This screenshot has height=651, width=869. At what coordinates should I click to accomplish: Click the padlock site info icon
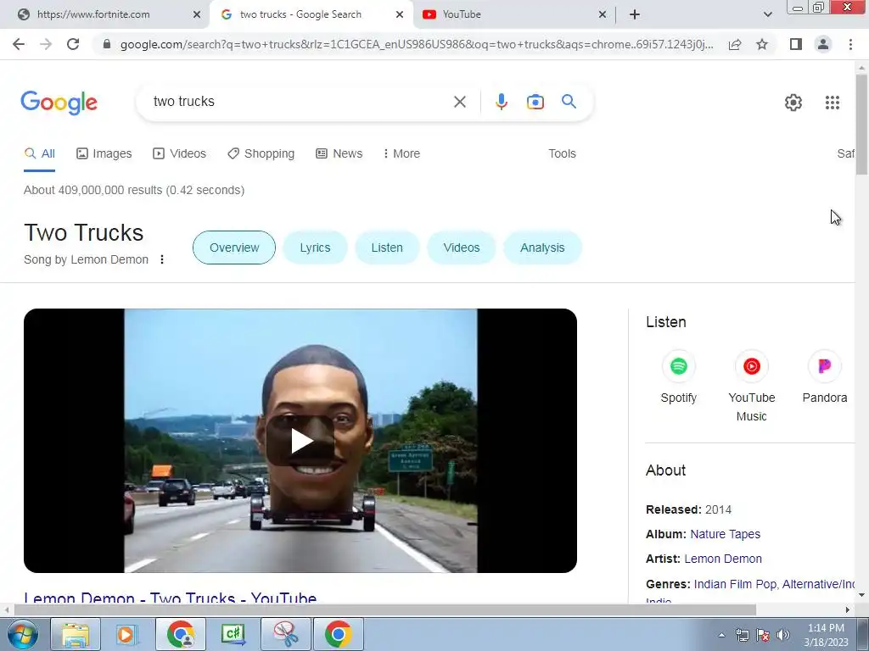(x=107, y=44)
